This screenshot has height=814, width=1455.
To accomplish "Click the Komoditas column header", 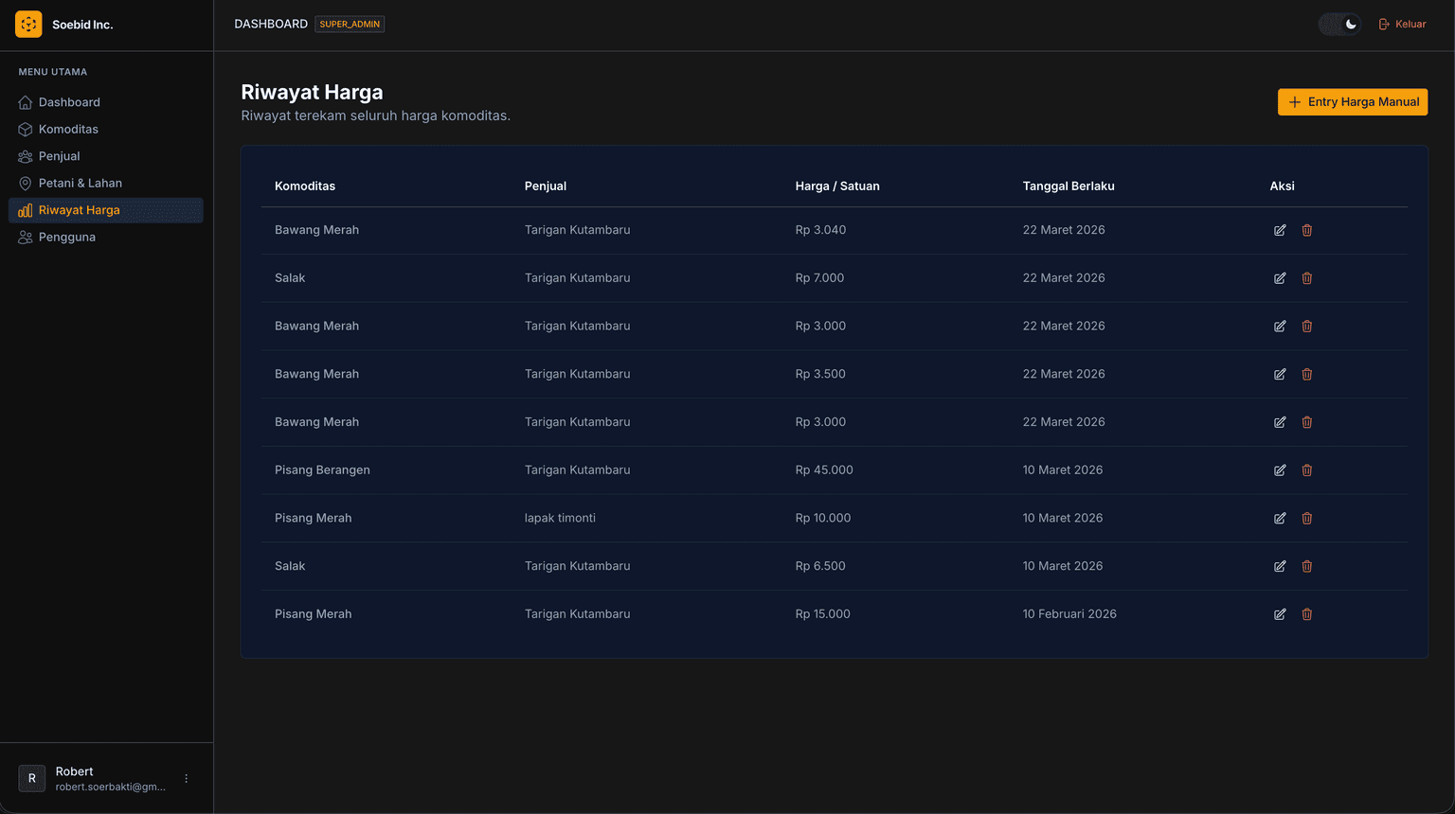I will pyautogui.click(x=305, y=186).
